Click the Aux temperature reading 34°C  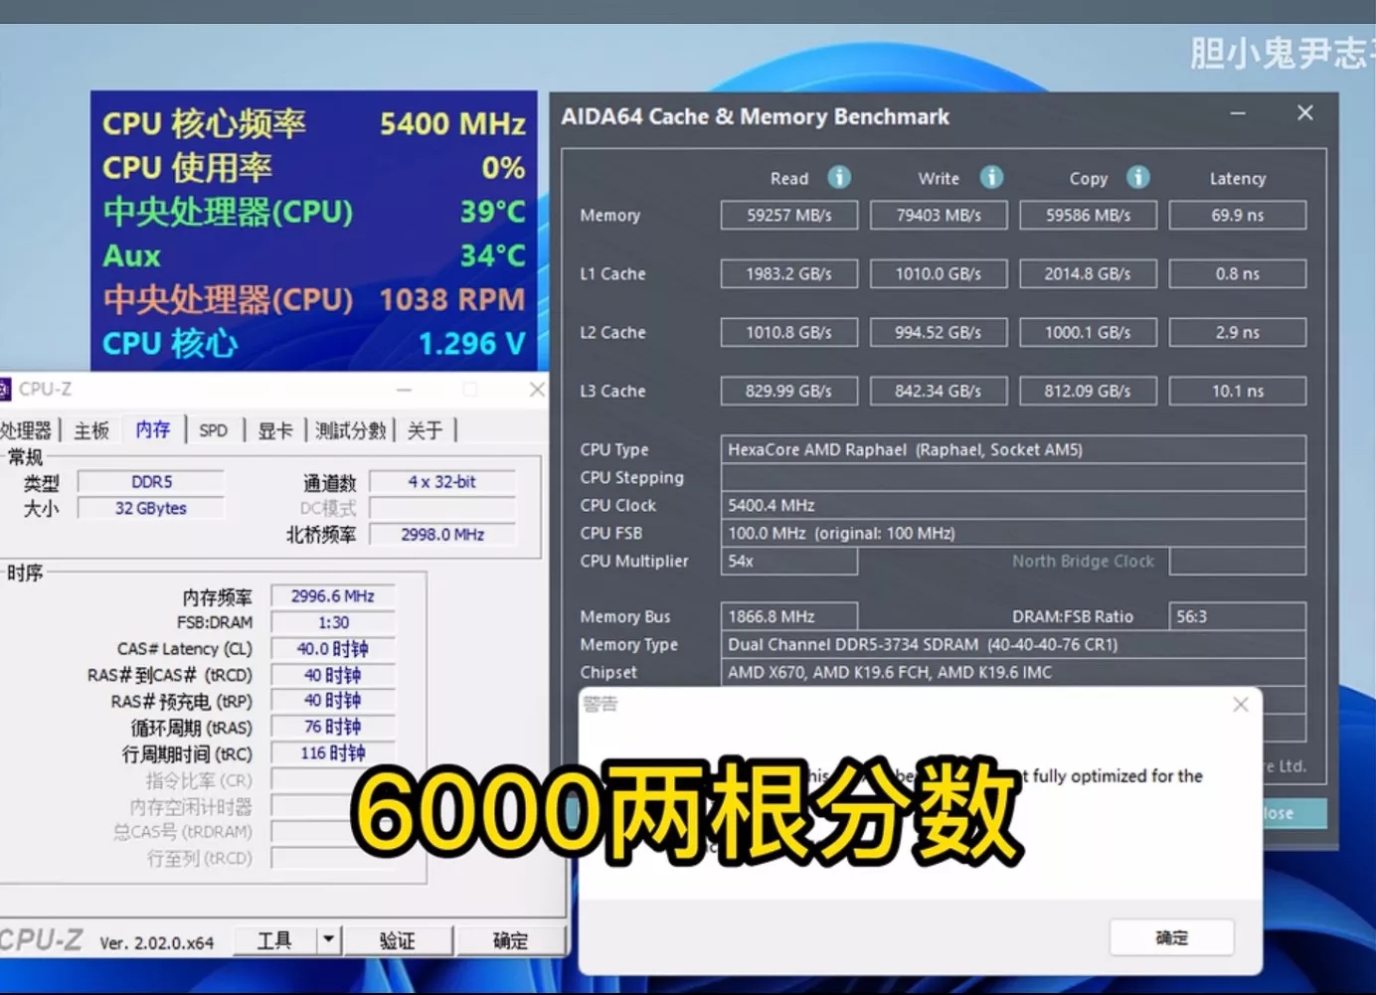click(493, 255)
